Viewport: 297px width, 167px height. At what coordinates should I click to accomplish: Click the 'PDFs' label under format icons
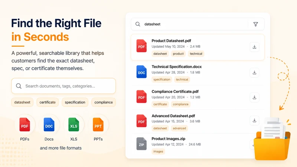[x=25, y=139]
